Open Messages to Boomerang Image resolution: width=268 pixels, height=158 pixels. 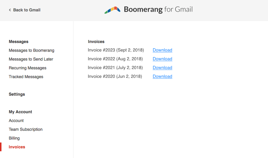coord(32,50)
